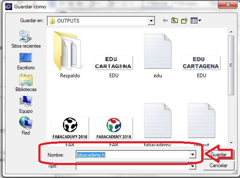Select the edu text file
Screen dimensions: 240x178
158,56
